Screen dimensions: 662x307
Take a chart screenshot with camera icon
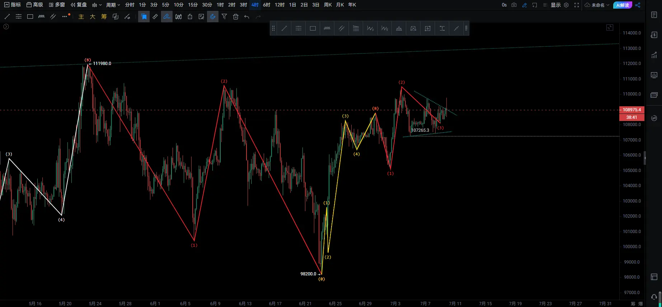pyautogui.click(x=514, y=5)
